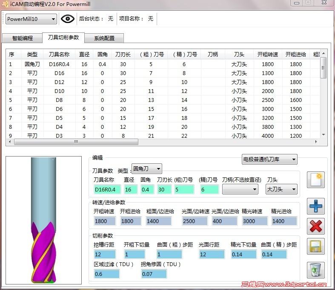335x290 pixels.
Task: Click the 刀刃长 column header
Action: tap(123, 54)
